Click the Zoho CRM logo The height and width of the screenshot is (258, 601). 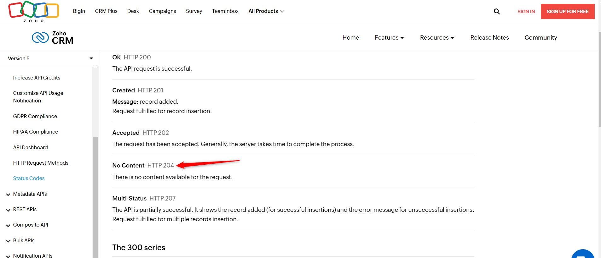coord(53,38)
